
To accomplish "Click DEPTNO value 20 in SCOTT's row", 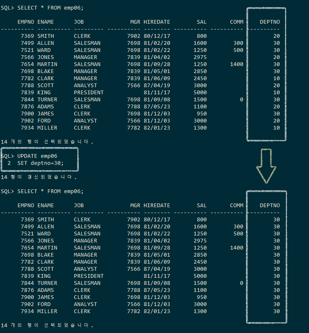I will pos(277,86).
